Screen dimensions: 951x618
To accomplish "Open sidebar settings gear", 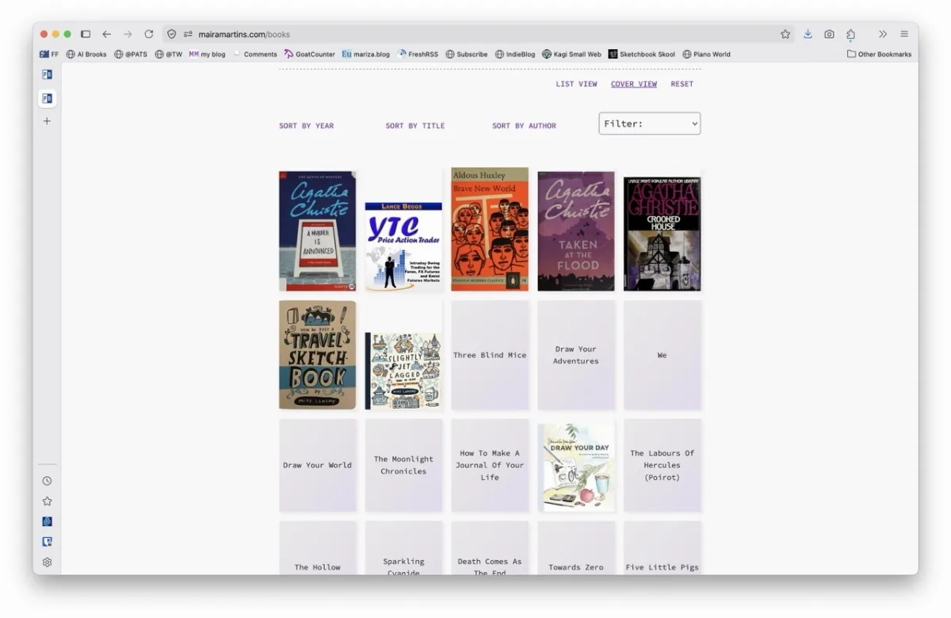I will click(x=47, y=563).
